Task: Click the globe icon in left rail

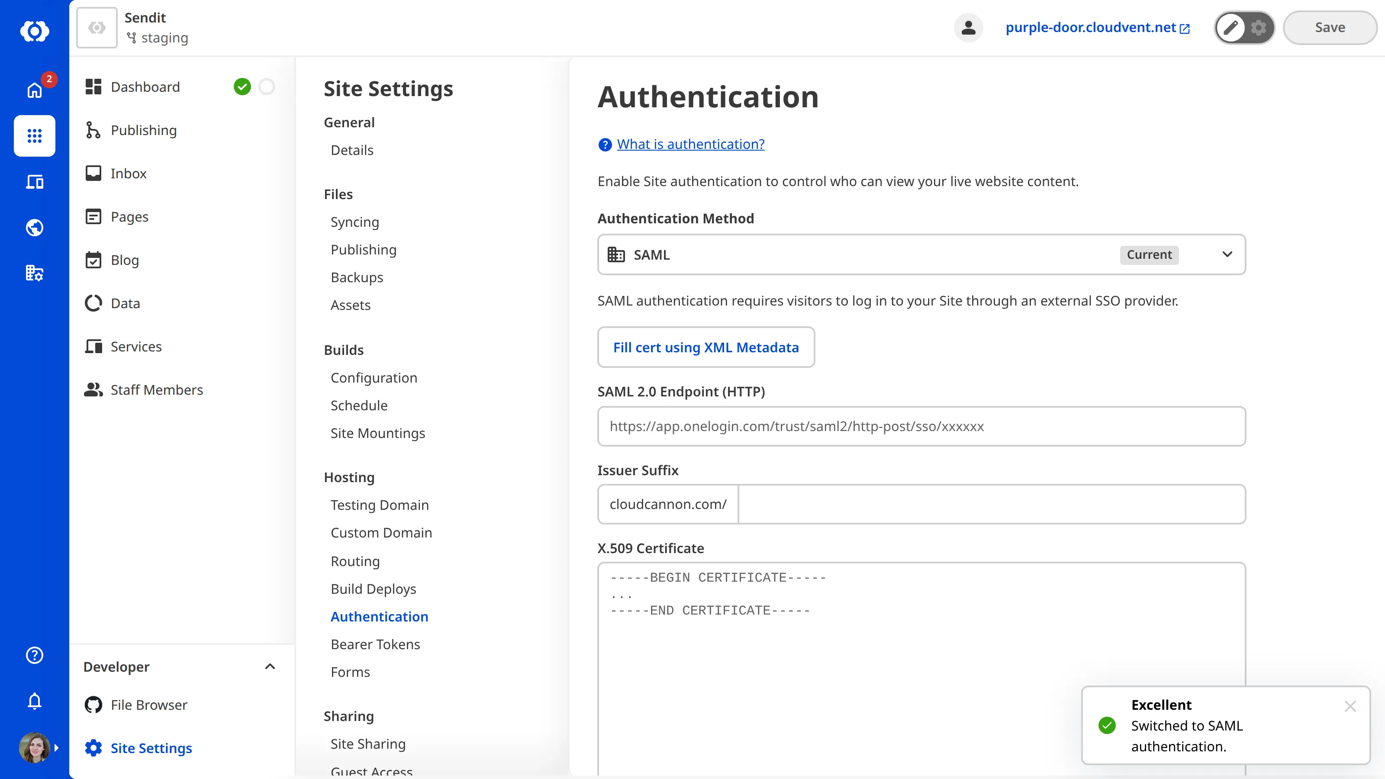Action: tap(35, 227)
